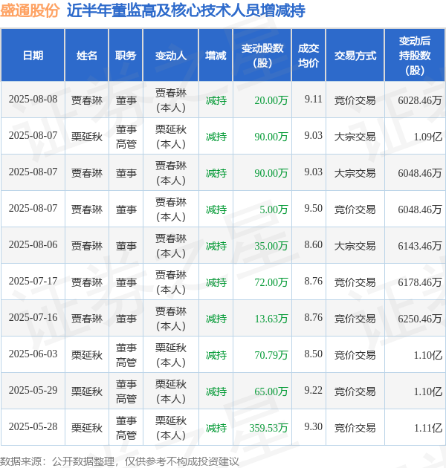Select the 成交均价 column header
This screenshot has height=468, width=446.
click(308, 56)
